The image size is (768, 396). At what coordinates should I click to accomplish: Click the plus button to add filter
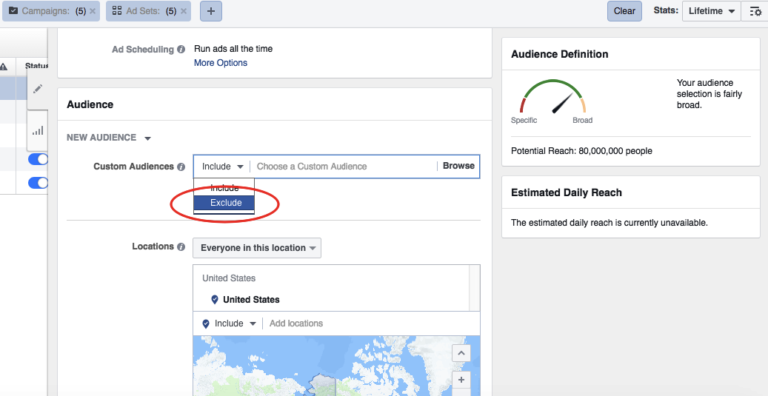click(210, 11)
